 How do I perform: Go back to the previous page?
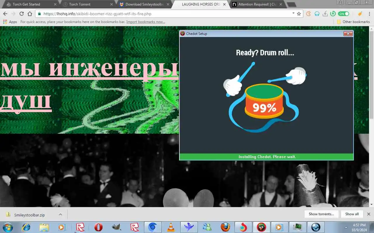pos(5,14)
